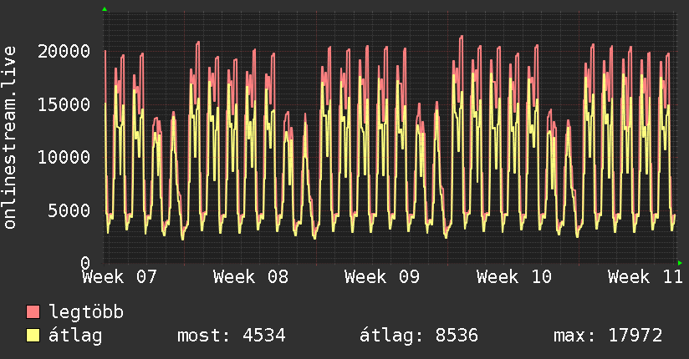This screenshot has width=689, height=359.
Task: Click the 0 value at the axis origin
Action: (x=85, y=263)
